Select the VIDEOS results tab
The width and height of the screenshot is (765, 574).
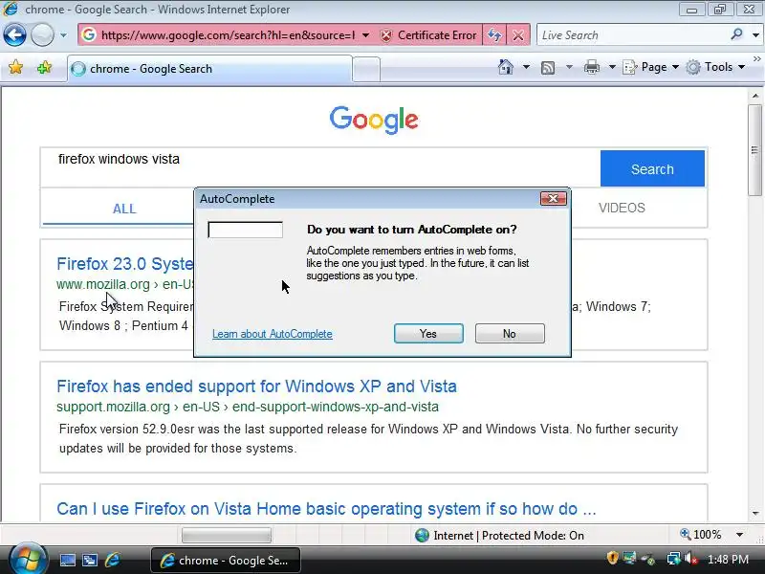(x=622, y=208)
